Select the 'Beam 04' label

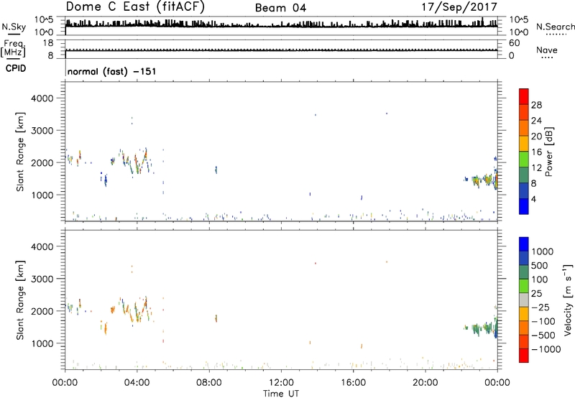(x=280, y=8)
